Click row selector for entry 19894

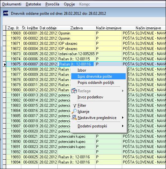pyautogui.click(x=4, y=162)
